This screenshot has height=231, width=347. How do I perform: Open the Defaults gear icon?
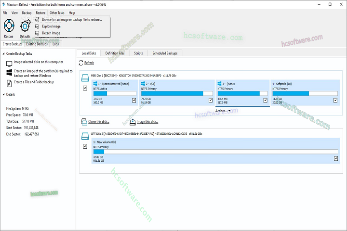point(25,26)
